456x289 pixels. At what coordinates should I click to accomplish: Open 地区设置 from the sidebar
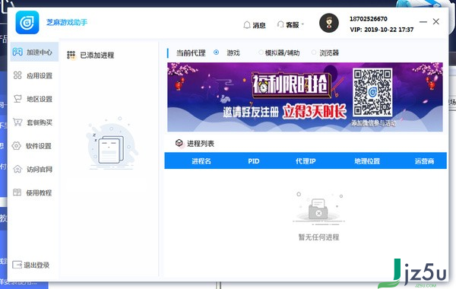[x=34, y=99]
